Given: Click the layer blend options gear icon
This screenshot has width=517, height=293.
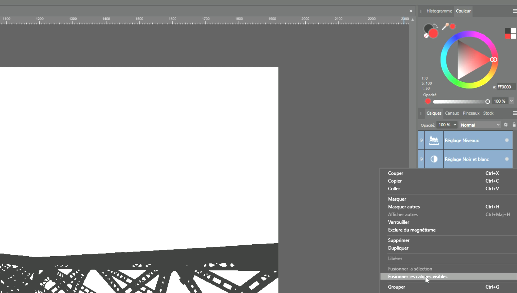Looking at the screenshot, I should 506,125.
